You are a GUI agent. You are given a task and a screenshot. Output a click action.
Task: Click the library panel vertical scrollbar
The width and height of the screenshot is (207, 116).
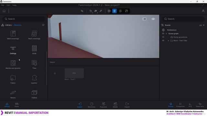click(47, 68)
